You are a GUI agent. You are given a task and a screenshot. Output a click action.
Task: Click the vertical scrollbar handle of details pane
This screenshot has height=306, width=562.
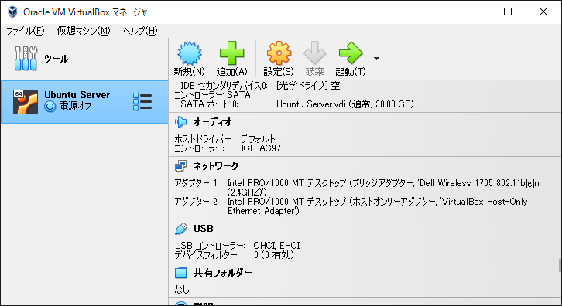tap(560, 266)
